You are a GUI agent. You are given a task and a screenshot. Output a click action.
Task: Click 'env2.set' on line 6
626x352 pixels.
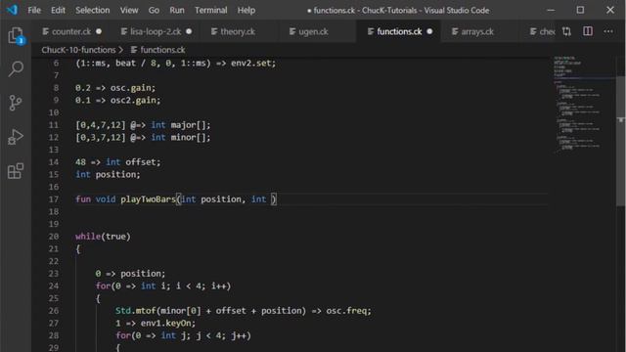click(x=250, y=63)
